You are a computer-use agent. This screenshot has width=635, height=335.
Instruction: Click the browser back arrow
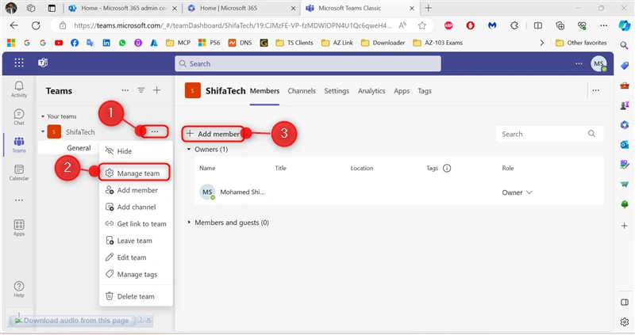(x=14, y=25)
